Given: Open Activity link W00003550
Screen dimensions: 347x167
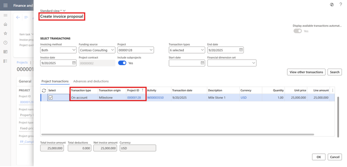Looking at the screenshot, I should click(x=155, y=98).
